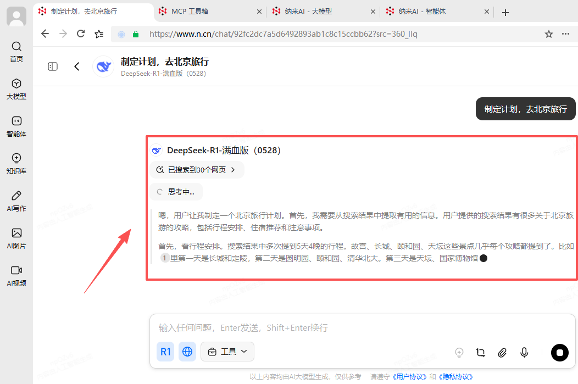Screen dimensions: 578x384
Task: Open the 知识库 sidebar section
Action: click(16, 164)
